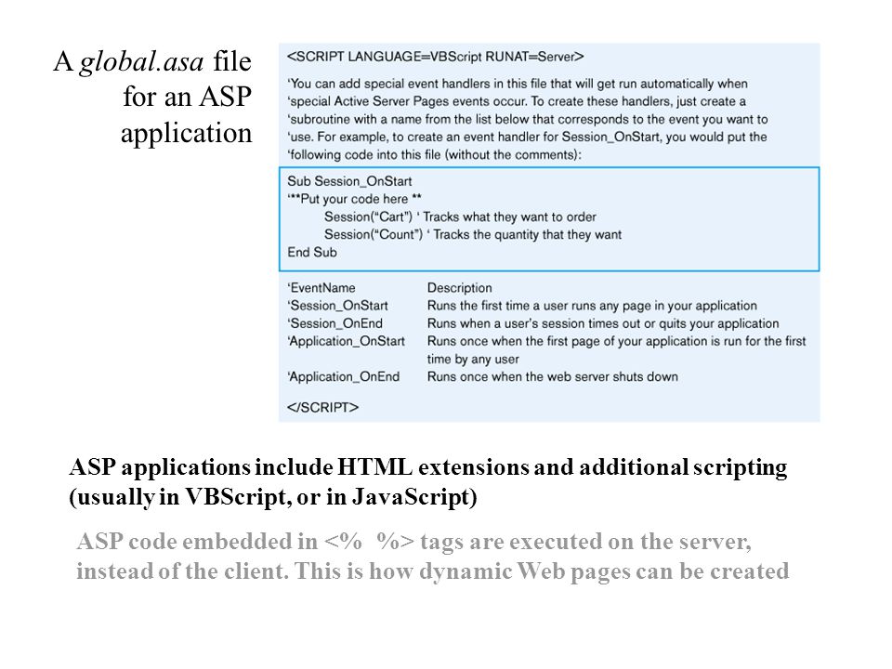
Task: Click the '**Put your code here **' comment
Action: click(354, 199)
